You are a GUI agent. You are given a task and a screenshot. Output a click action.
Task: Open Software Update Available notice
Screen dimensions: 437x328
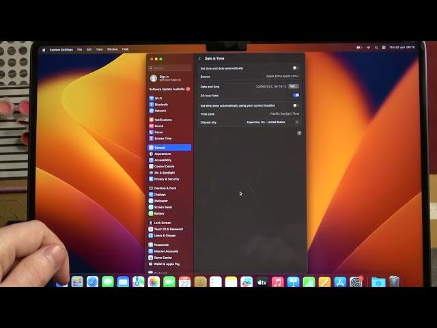[169, 90]
